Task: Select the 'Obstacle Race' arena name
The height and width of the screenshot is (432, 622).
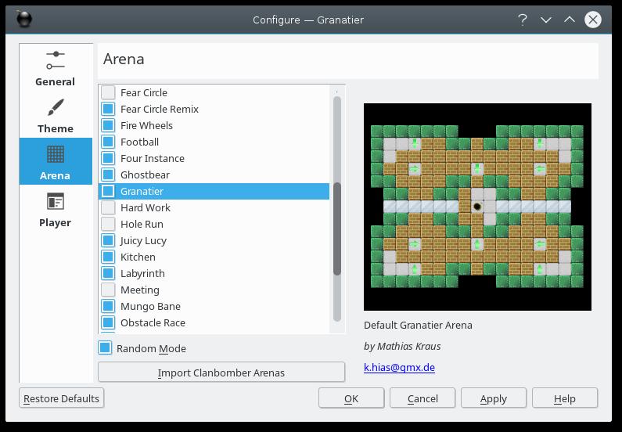Action: click(x=153, y=323)
